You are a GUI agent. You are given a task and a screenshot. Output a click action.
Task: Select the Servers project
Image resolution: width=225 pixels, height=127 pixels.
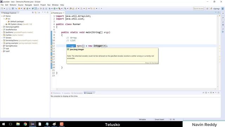pos(7,38)
